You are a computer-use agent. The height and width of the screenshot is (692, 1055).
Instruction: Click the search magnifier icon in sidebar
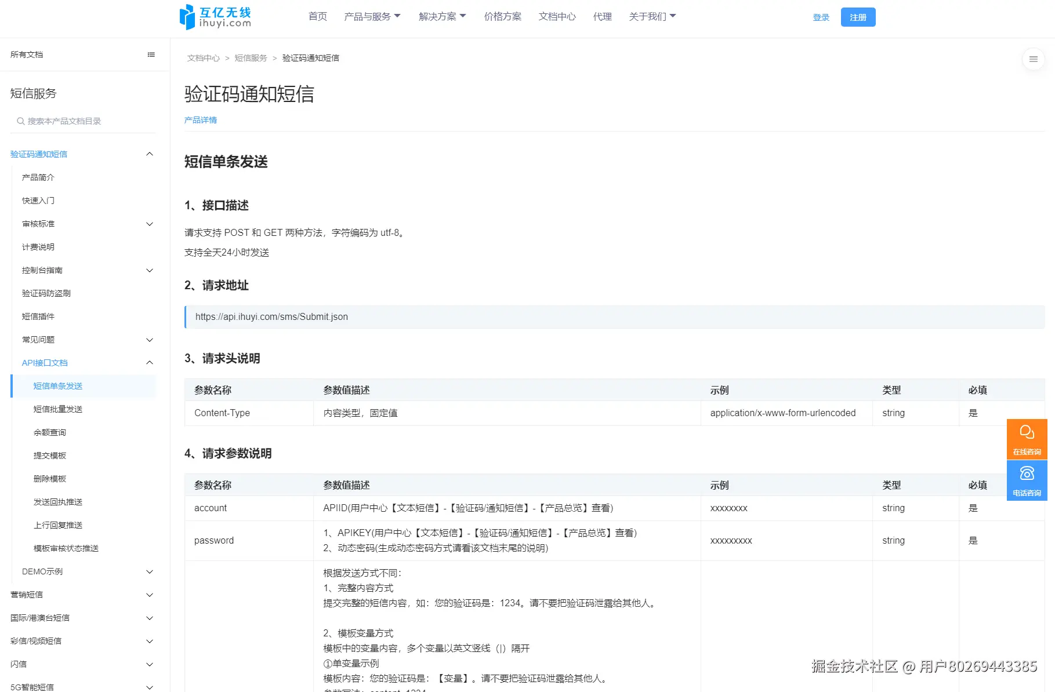(x=20, y=121)
